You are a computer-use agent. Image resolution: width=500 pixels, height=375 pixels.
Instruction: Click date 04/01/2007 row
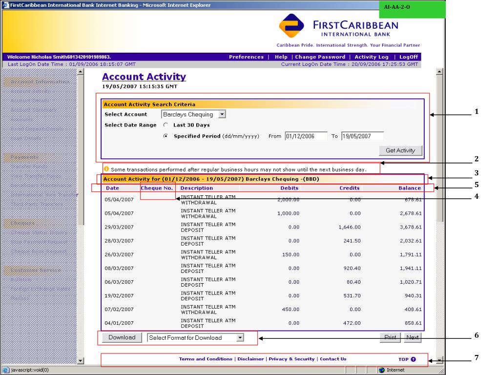[x=119, y=323]
